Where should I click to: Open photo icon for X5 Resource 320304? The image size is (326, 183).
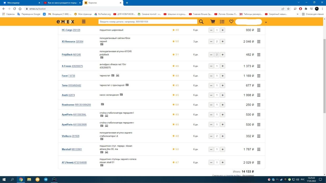(x=102, y=44)
